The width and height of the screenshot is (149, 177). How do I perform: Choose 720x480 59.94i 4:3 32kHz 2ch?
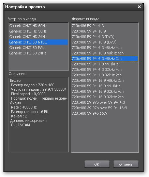(x=105, y=75)
